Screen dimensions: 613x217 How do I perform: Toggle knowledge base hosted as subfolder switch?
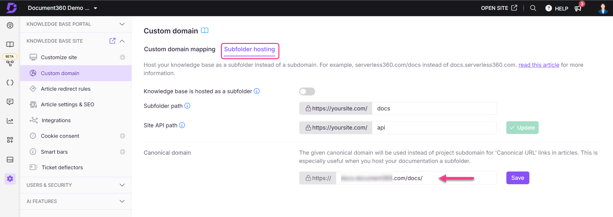(307, 92)
